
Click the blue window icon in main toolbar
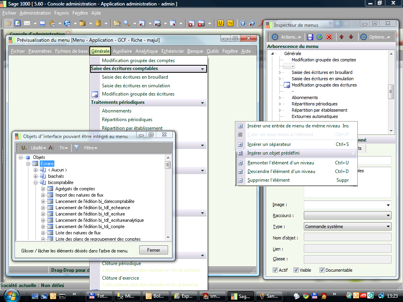pyautogui.click(x=43, y=23)
